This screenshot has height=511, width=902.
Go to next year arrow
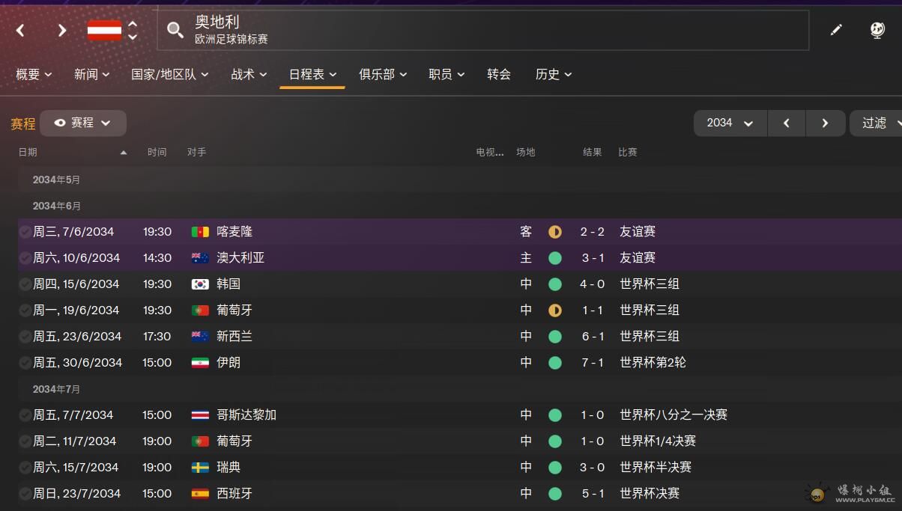click(x=825, y=123)
